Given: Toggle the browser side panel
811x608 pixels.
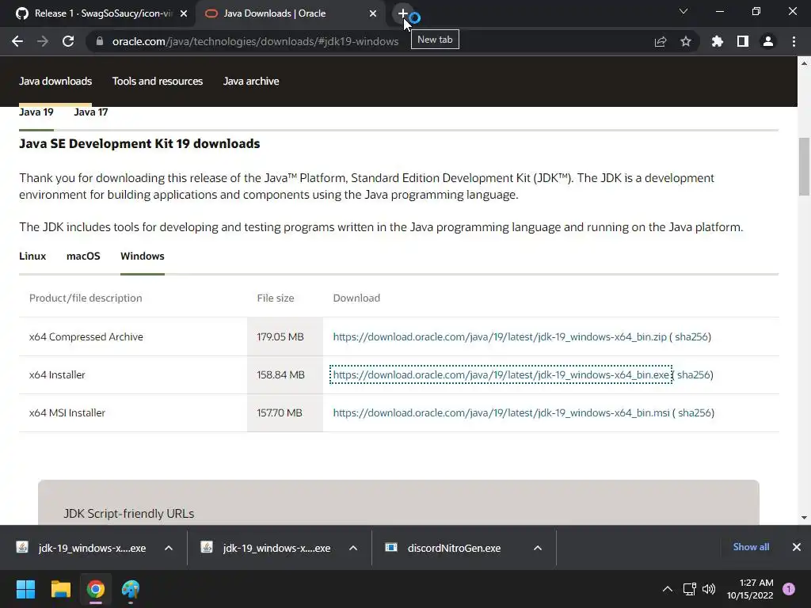Looking at the screenshot, I should (743, 41).
